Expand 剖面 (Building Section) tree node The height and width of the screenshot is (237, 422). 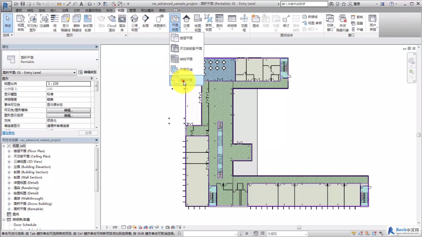click(x=9, y=172)
